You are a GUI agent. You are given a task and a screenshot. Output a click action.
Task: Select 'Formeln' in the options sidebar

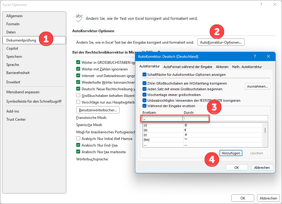point(13,24)
